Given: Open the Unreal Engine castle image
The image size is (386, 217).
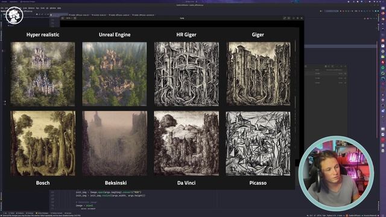Looking at the screenshot, I should pos(115,74).
